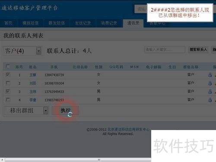The height and width of the screenshot is (162, 216).
Task: Click phone number 13847438739
Action: pos(54,75)
